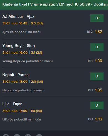Select the 1.30 odds for Young Boys
The width and height of the screenshot is (108, 136).
(x=99, y=61)
